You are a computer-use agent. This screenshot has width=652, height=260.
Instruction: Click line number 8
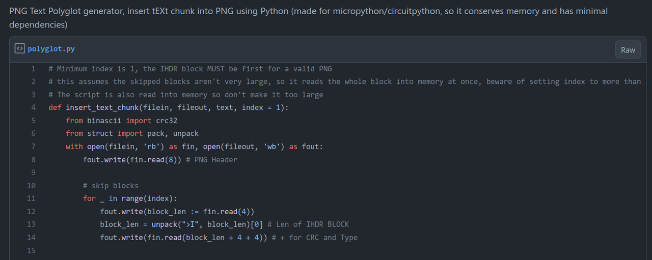point(33,159)
